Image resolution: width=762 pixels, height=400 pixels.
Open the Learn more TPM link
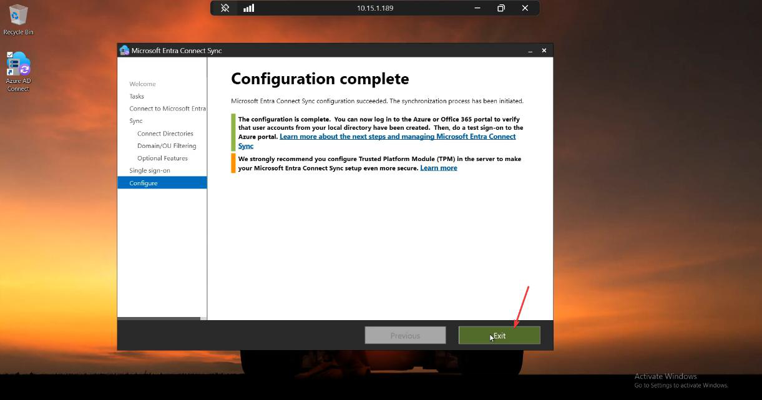[439, 168]
